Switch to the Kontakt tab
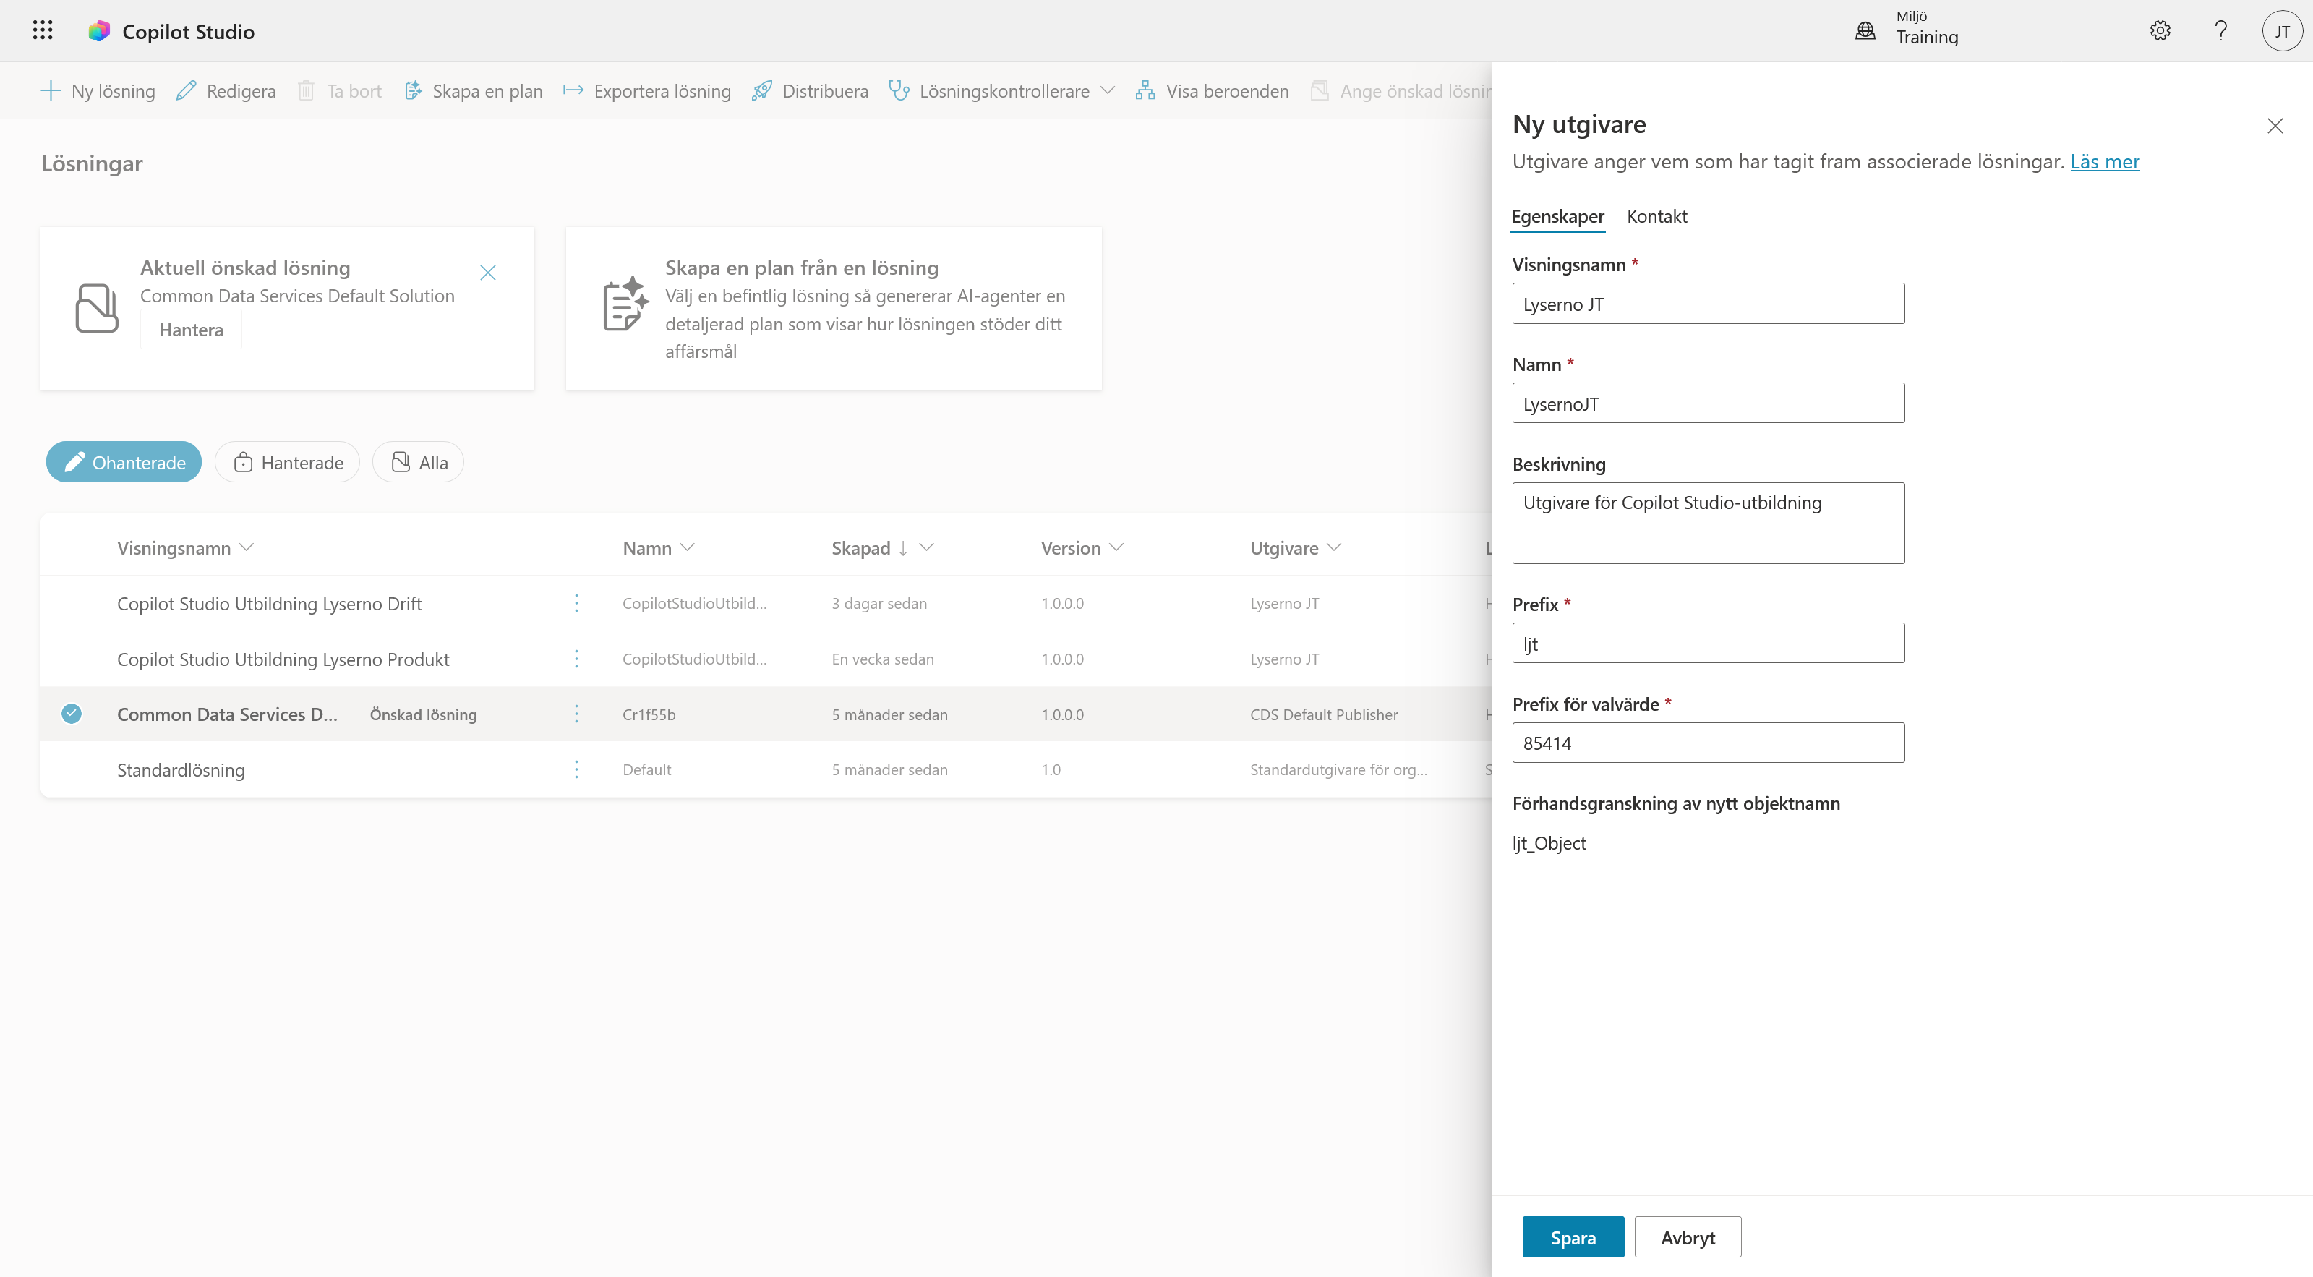The height and width of the screenshot is (1277, 2313). (1656, 216)
